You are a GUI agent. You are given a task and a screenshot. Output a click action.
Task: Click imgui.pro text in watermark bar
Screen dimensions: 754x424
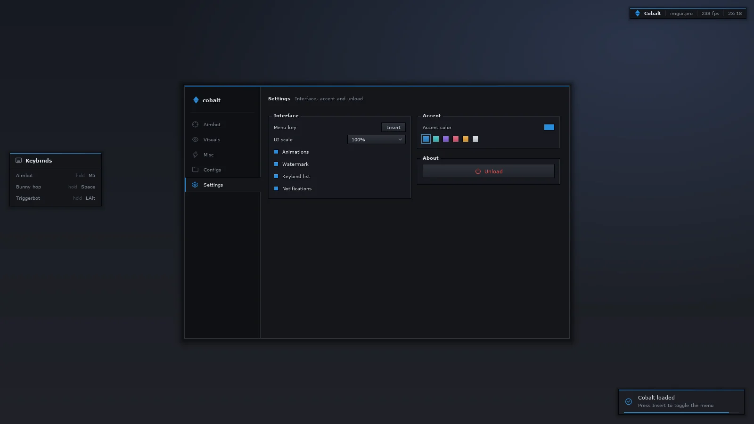681,14
